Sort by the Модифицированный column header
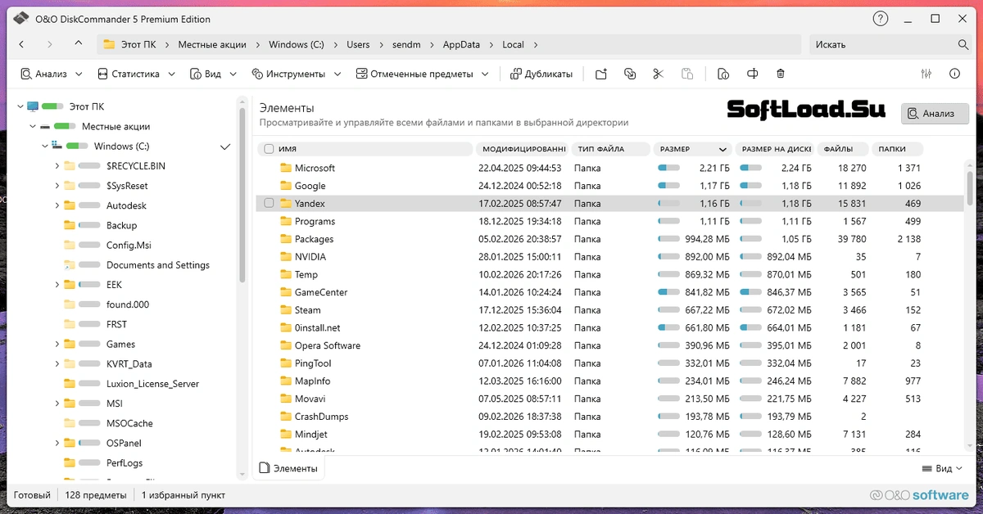The height and width of the screenshot is (514, 983). tap(521, 149)
